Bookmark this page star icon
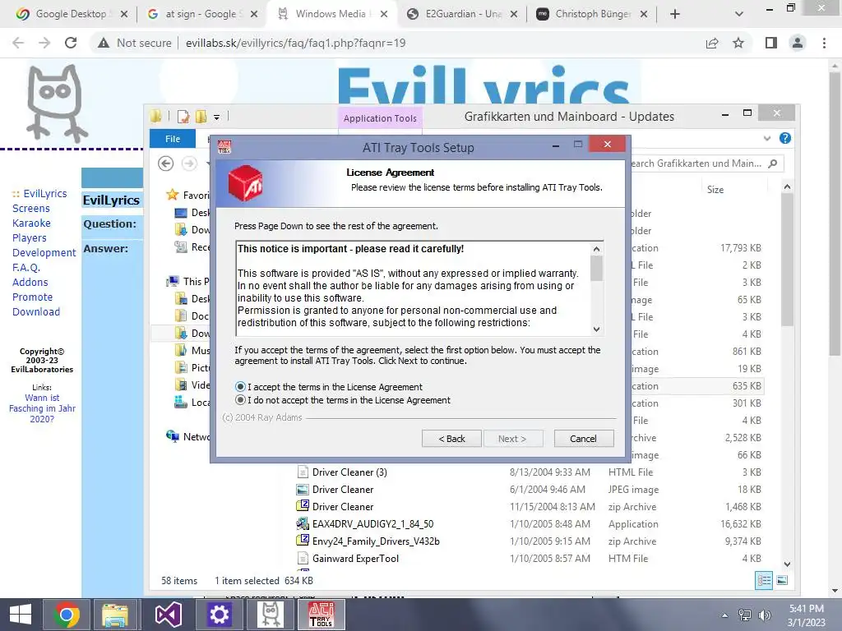Image resolution: width=842 pixels, height=631 pixels. [x=738, y=43]
